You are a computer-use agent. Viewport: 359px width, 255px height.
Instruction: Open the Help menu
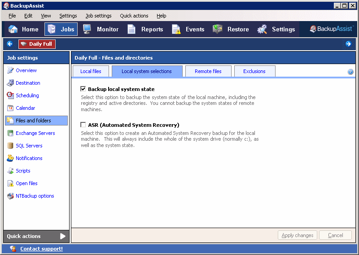coord(162,16)
